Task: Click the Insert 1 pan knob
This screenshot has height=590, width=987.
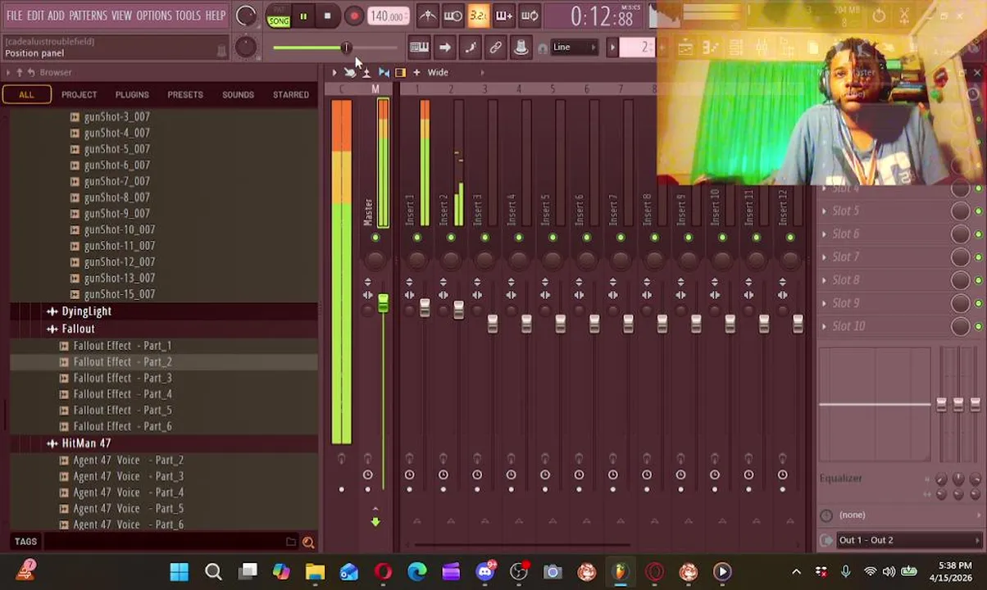Action: (x=416, y=261)
